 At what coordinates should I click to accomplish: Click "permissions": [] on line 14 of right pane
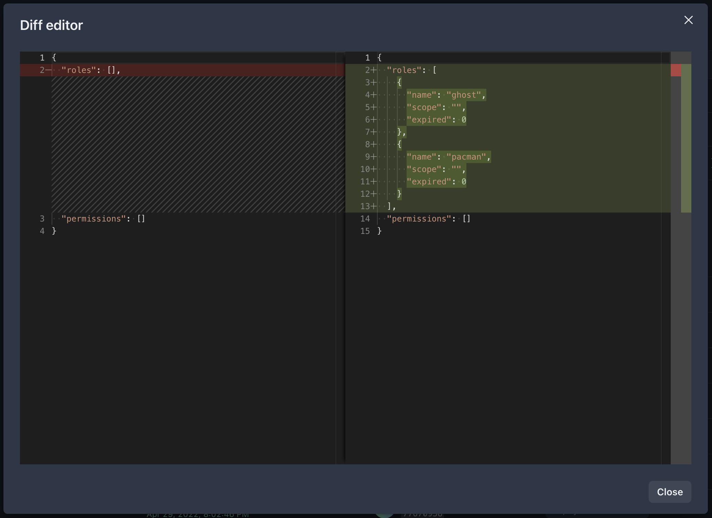pyautogui.click(x=429, y=219)
